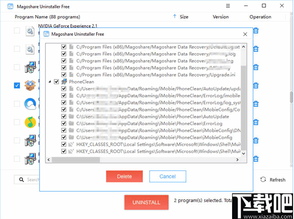Close the inner Magoshare Uninstaller dialog
This screenshot has width=294, height=219.
[x=245, y=34]
